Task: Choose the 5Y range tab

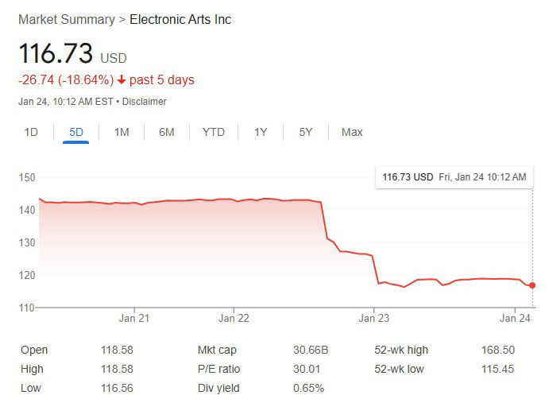Action: 306,132
